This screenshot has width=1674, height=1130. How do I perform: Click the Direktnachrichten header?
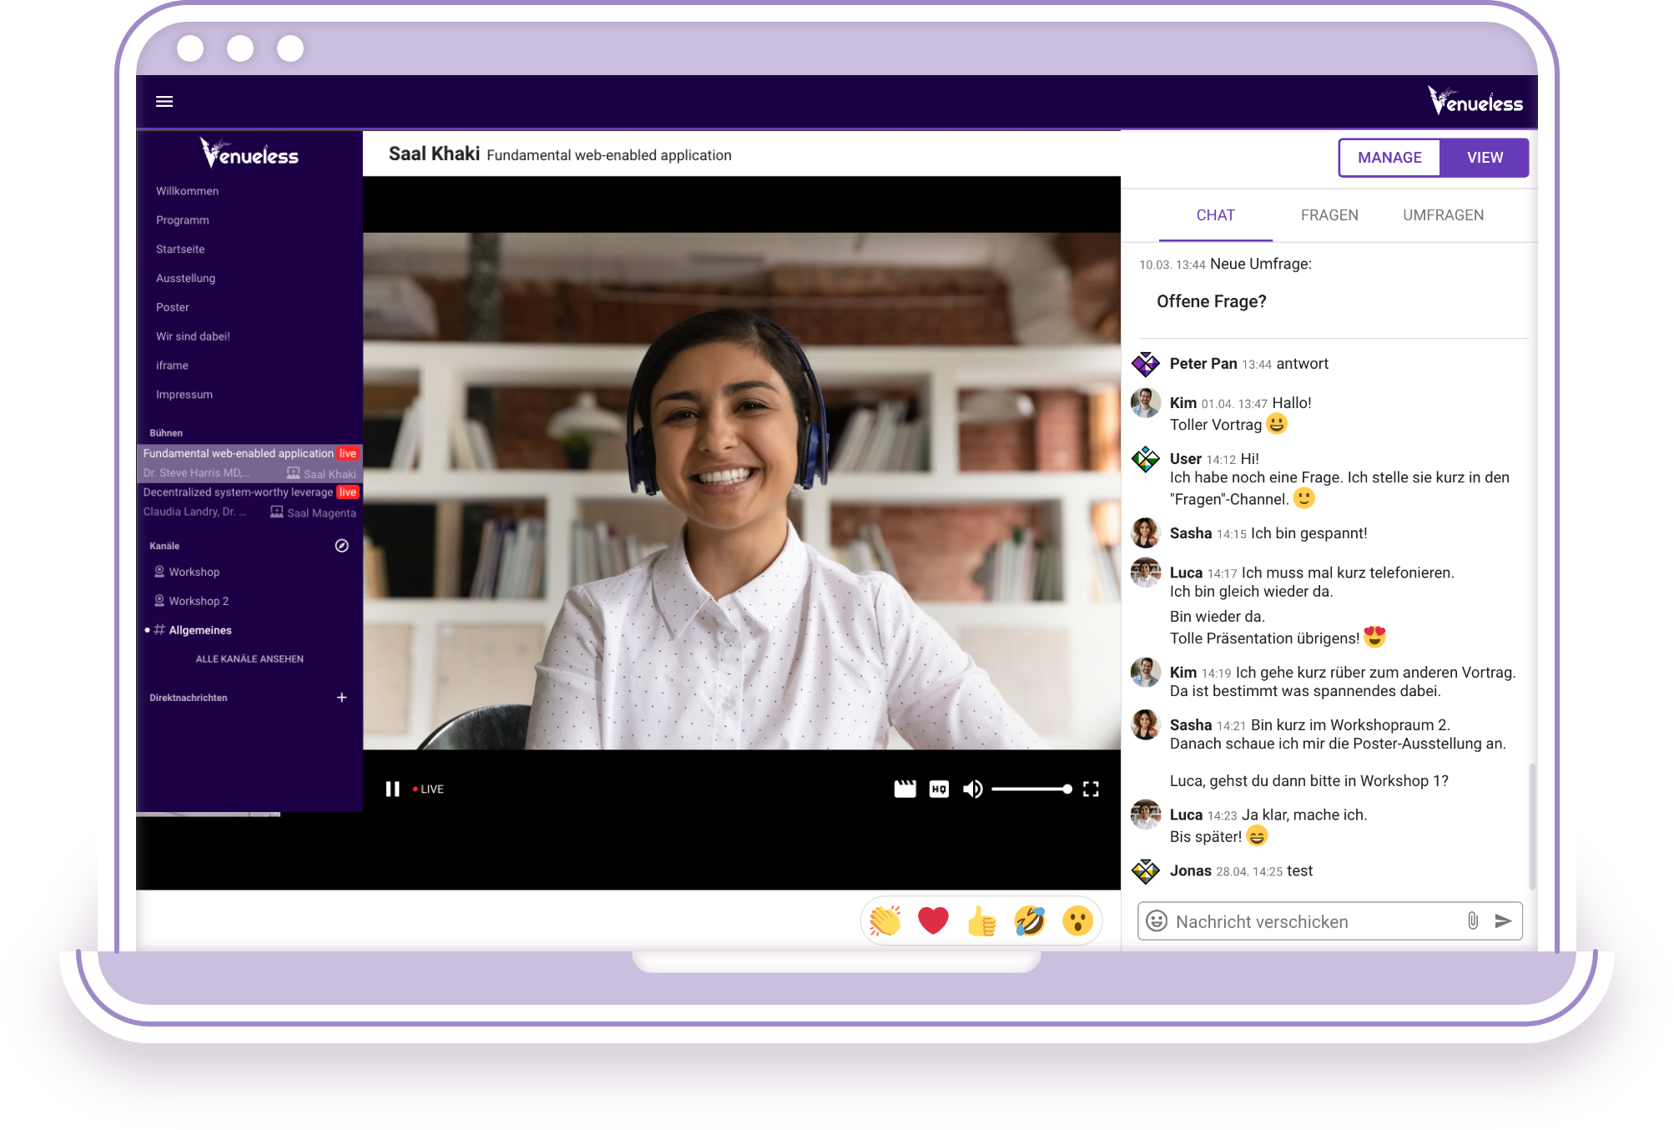point(189,699)
